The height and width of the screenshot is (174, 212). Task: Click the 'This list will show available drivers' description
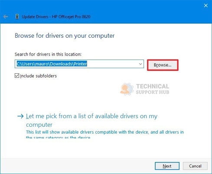click(105, 134)
